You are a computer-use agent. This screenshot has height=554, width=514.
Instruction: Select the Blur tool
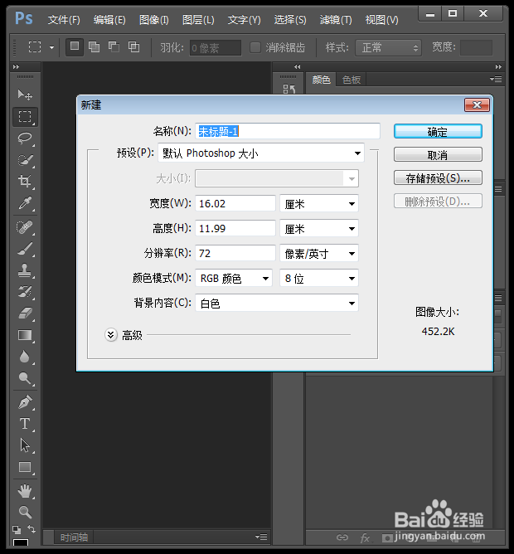(x=25, y=357)
